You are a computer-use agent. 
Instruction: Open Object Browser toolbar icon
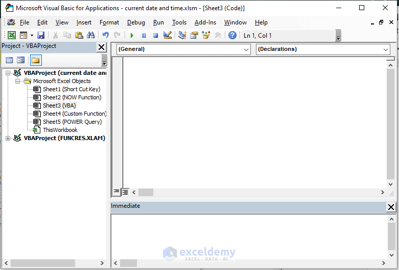click(206, 35)
